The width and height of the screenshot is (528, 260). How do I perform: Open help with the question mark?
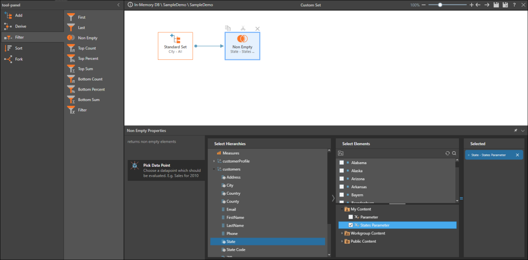514,5
